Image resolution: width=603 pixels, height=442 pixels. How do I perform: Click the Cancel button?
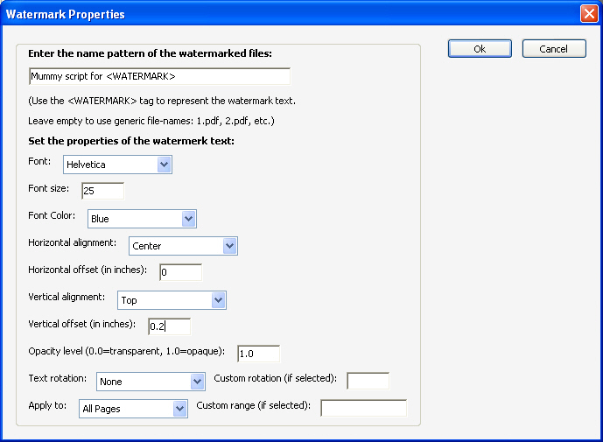pos(554,49)
